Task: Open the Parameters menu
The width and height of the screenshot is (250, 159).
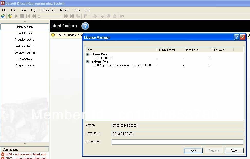Action: point(47,10)
